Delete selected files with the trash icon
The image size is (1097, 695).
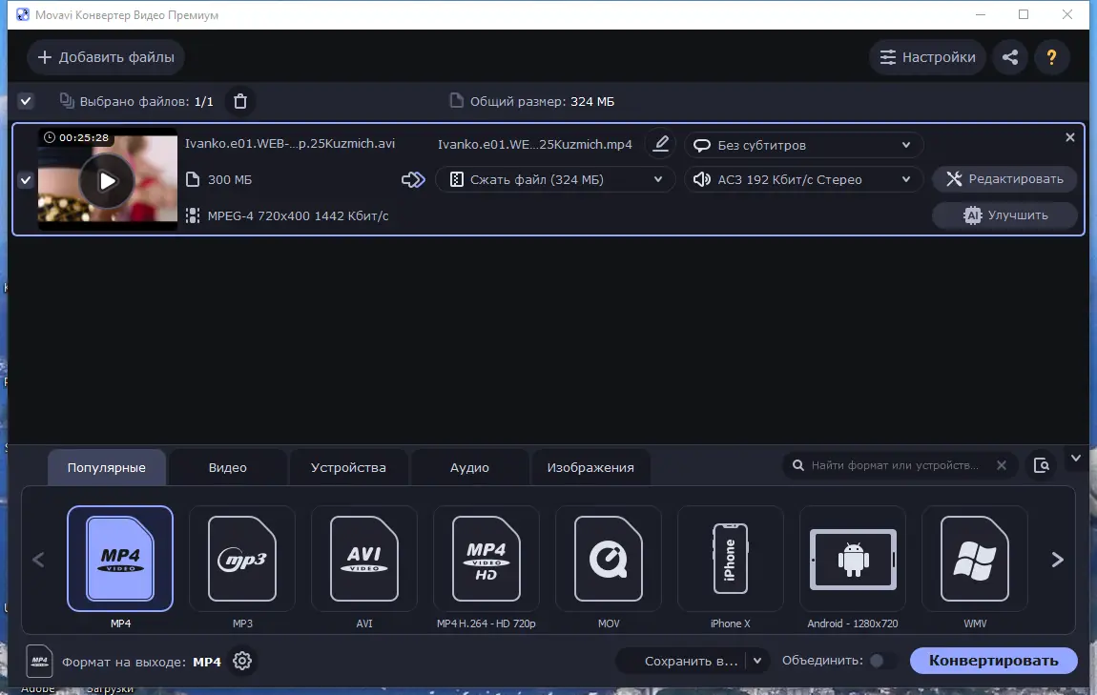coord(240,101)
